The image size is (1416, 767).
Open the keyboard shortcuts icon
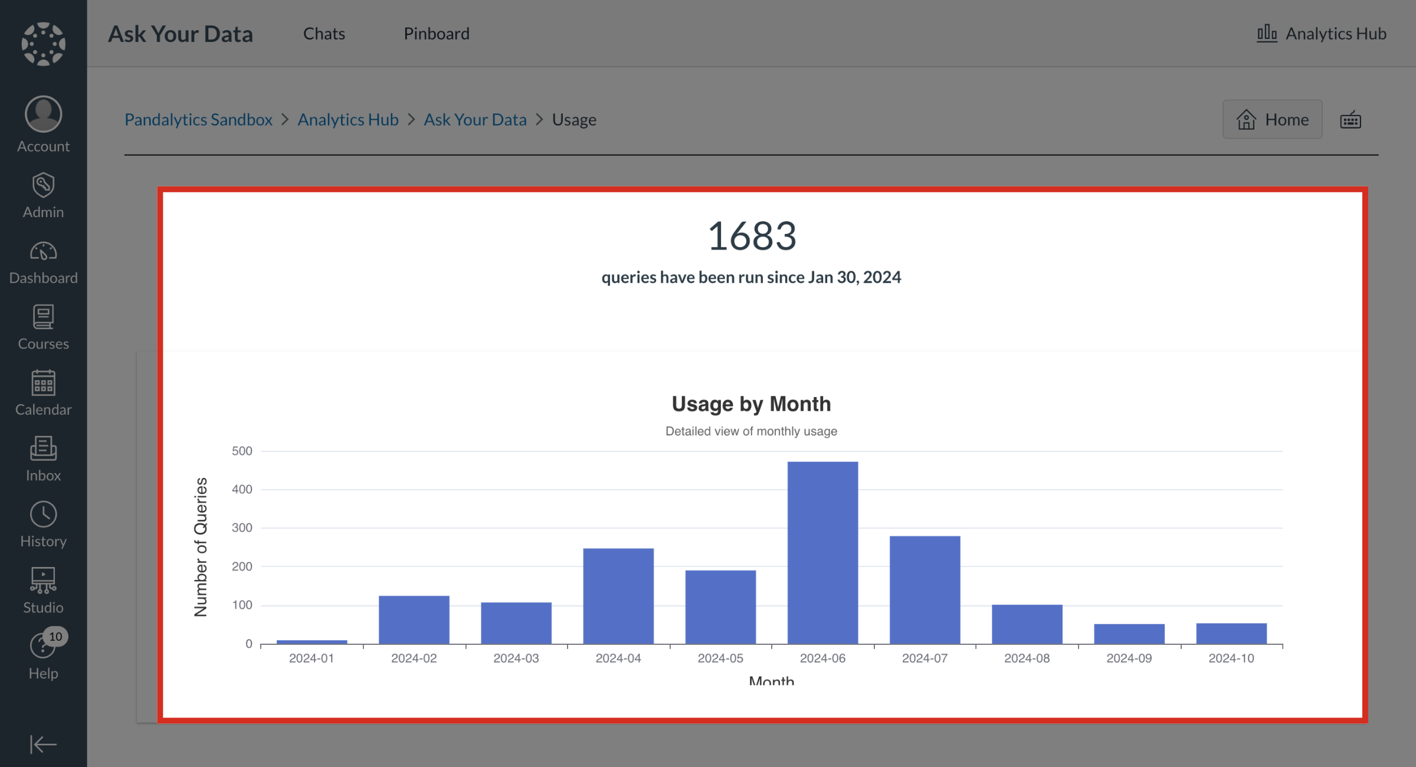point(1351,119)
